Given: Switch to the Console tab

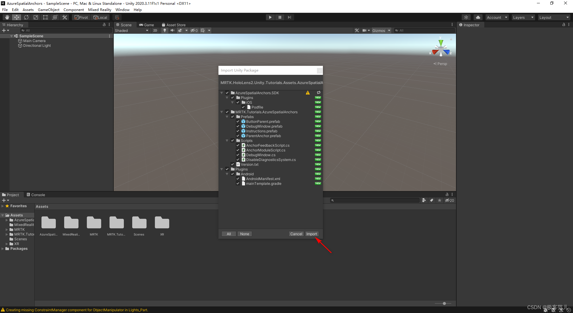Looking at the screenshot, I should 36,195.
